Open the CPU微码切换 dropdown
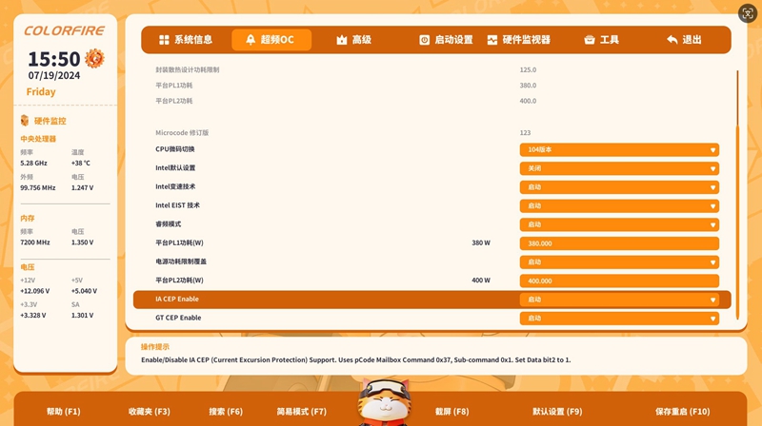The width and height of the screenshot is (762, 426). 619,149
